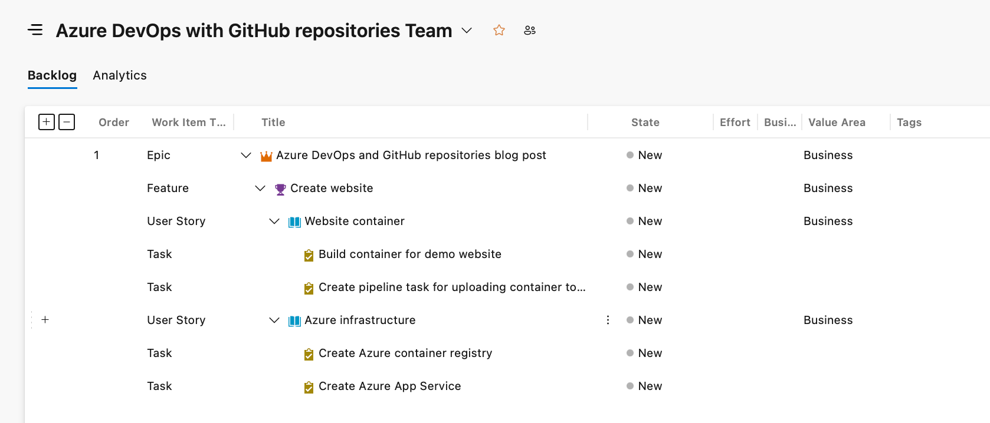
Task: Sort by the Business Value column header
Action: coord(780,122)
